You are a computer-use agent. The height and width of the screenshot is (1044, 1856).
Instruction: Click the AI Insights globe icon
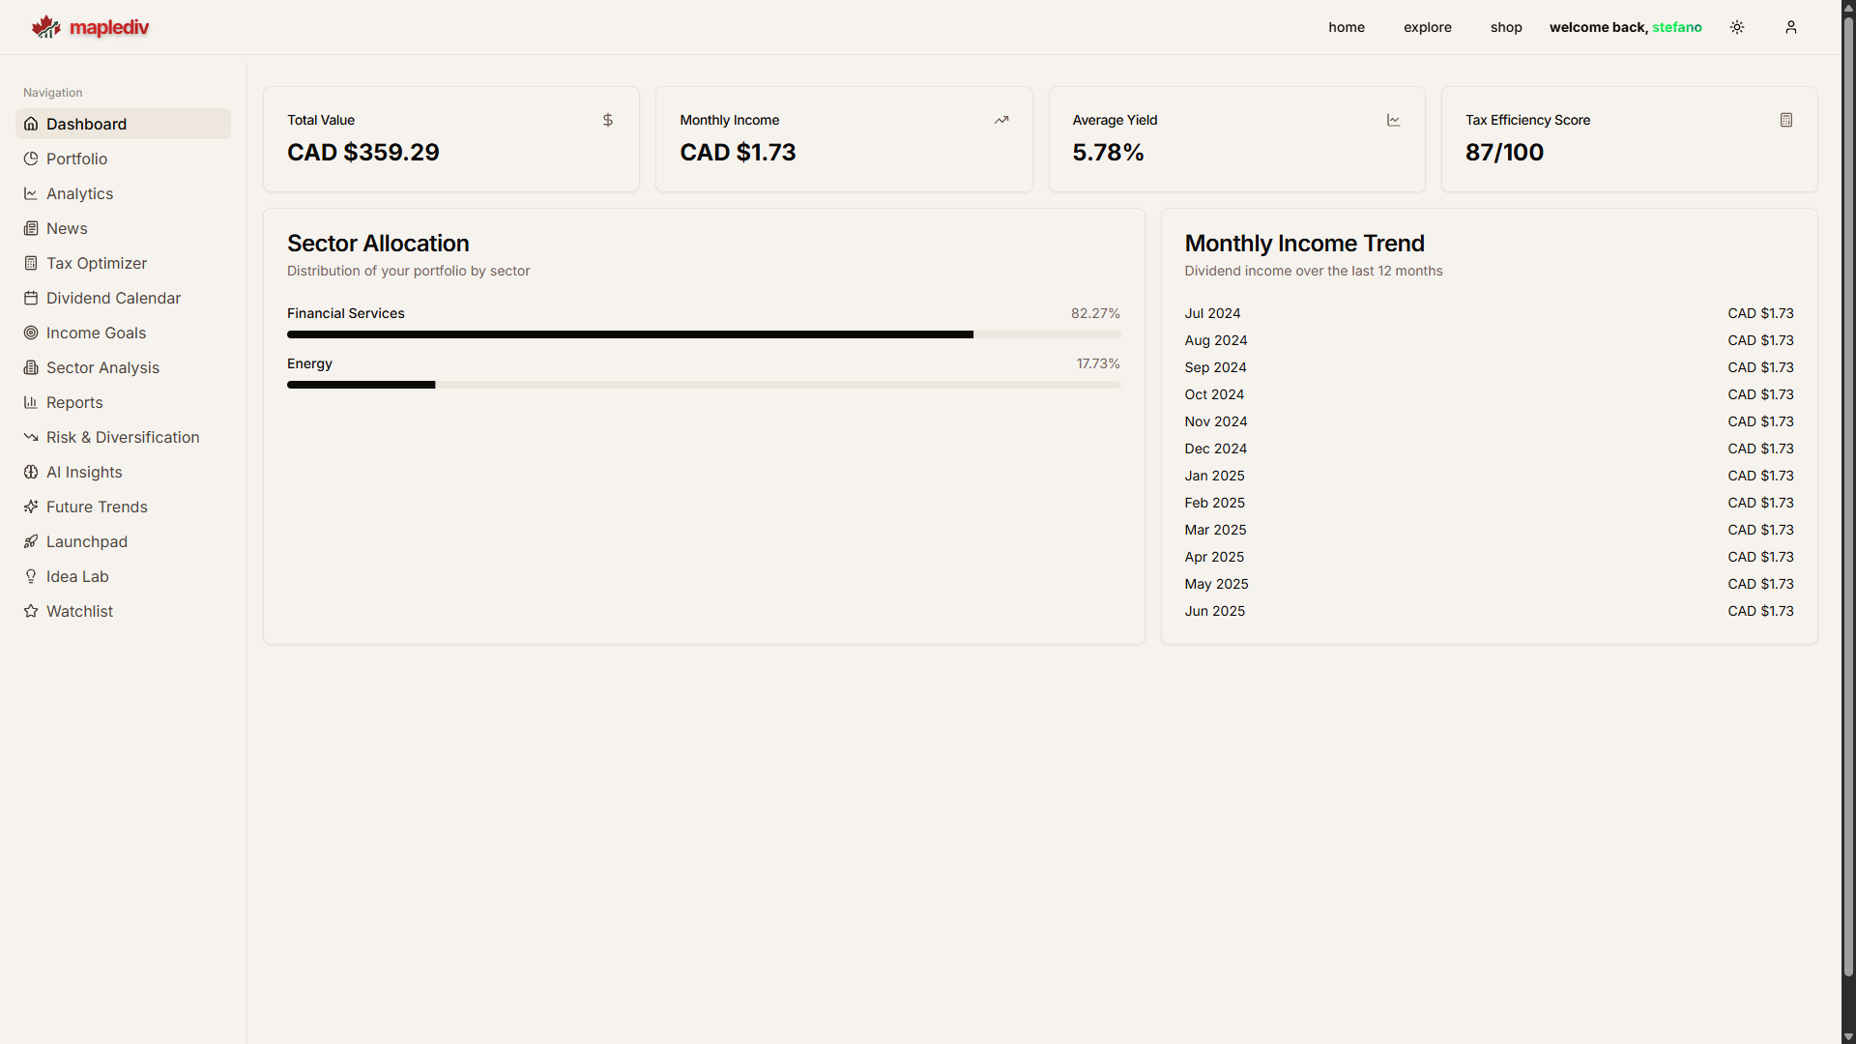(x=31, y=472)
